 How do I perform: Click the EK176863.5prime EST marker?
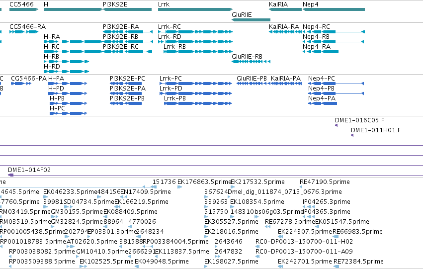pos(180,187)
